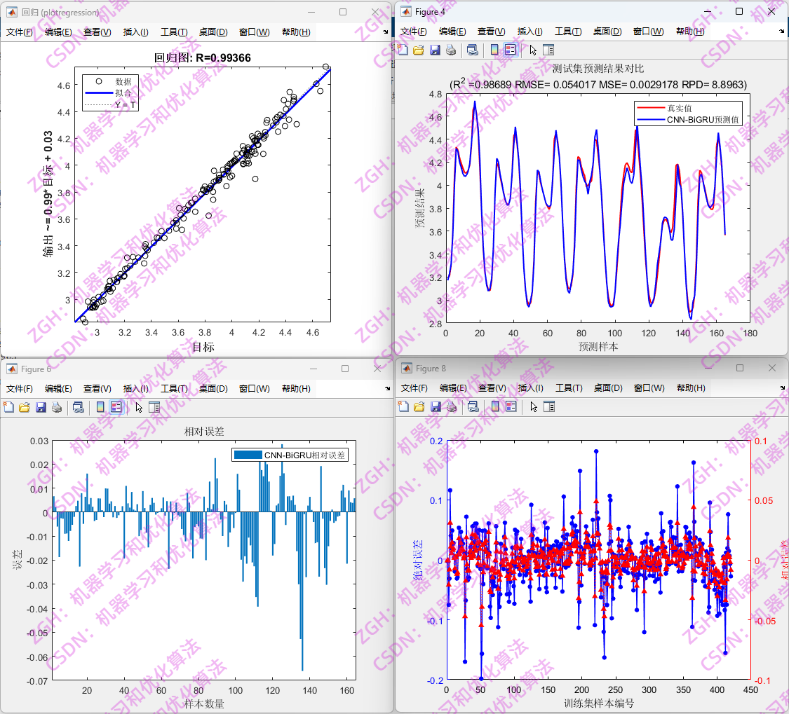This screenshot has width=789, height=714.
Task: Select Y = T legend entry
Action: pos(126,104)
